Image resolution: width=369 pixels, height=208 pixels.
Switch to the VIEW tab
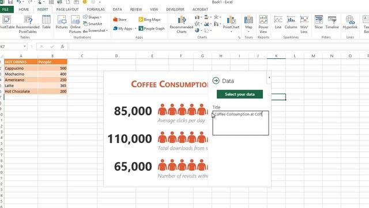(x=154, y=9)
